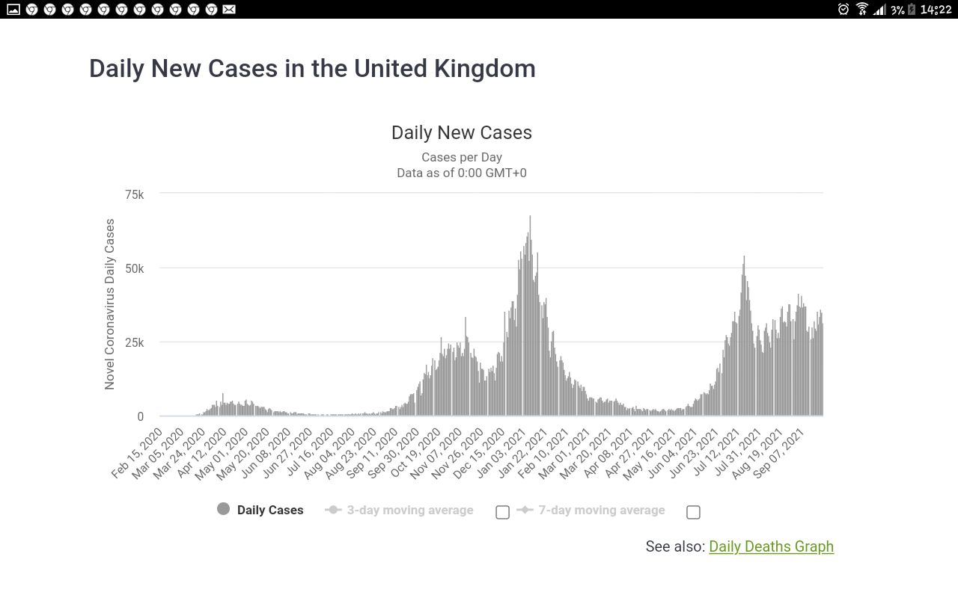The width and height of the screenshot is (958, 598).
Task: Click the 7-day moving average line marker
Action: (x=525, y=510)
